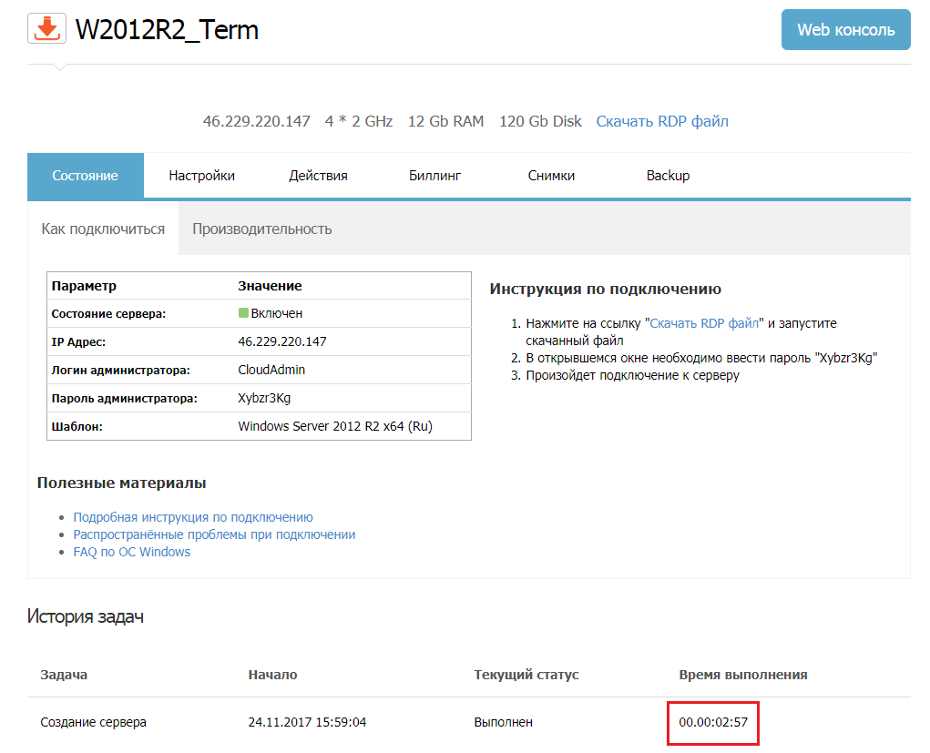
Task: Click the administrator password value Xybzr3Kg
Action: (264, 398)
